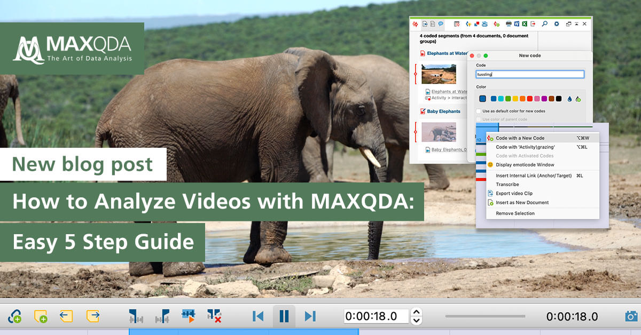Export coded segments to Excel
This screenshot has height=335, width=641.
point(524,23)
